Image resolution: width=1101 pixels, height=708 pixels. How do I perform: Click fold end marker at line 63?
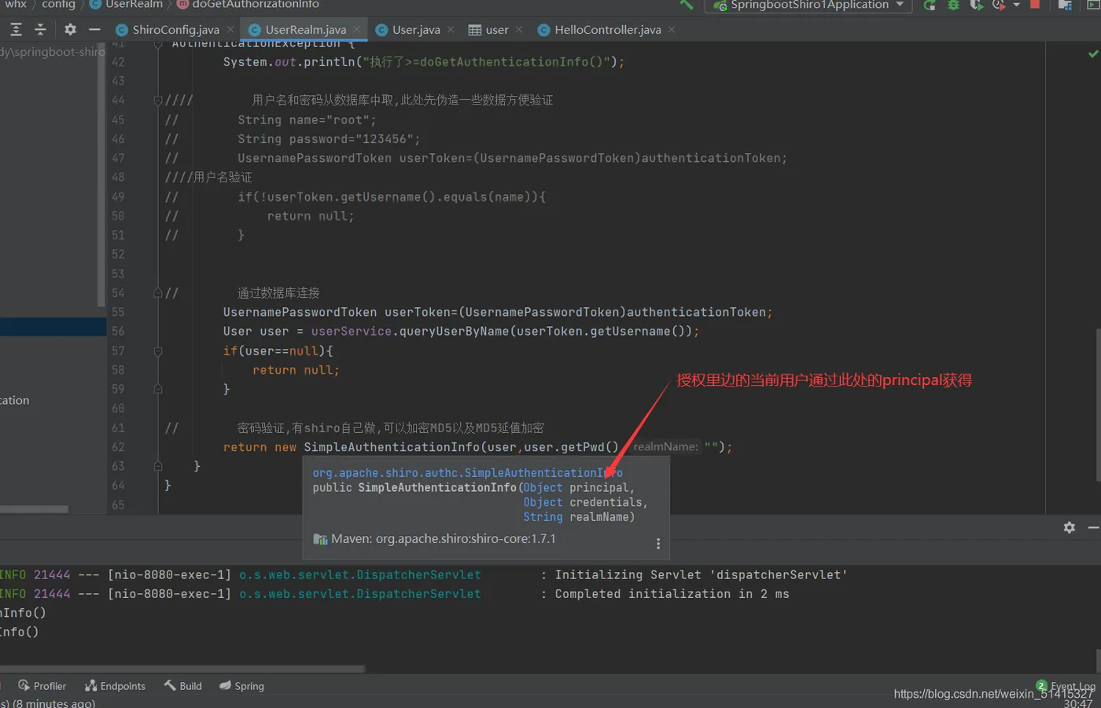(158, 466)
